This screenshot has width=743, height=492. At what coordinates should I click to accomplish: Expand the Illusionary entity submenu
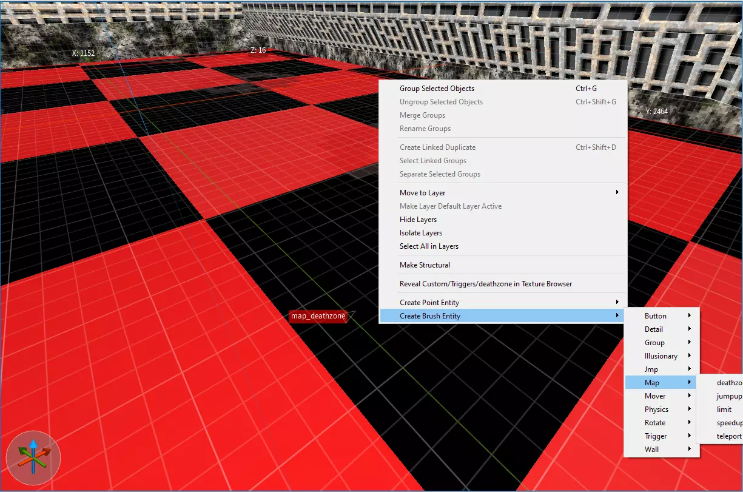coord(661,356)
